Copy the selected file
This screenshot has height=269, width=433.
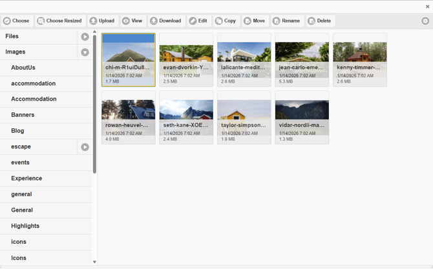[226, 21]
